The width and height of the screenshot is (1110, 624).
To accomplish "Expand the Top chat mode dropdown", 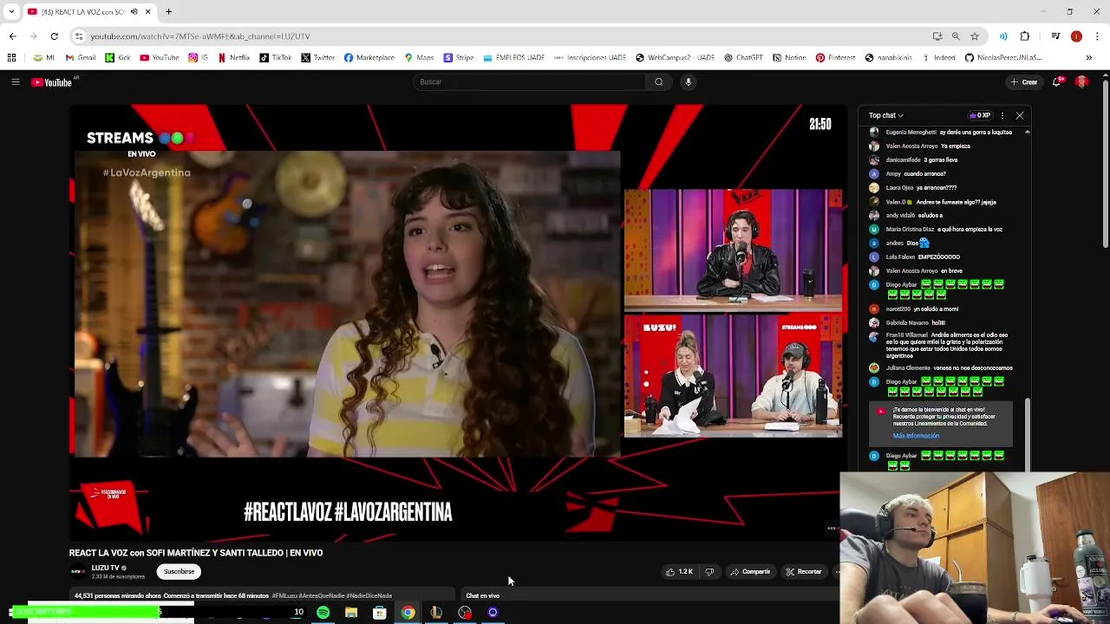I will (x=886, y=115).
